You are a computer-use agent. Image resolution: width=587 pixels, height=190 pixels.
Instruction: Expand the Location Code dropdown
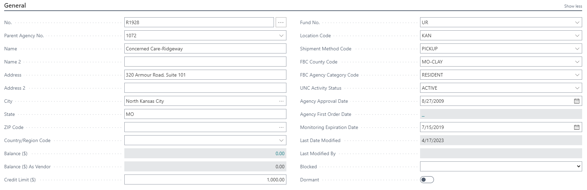[x=577, y=36]
